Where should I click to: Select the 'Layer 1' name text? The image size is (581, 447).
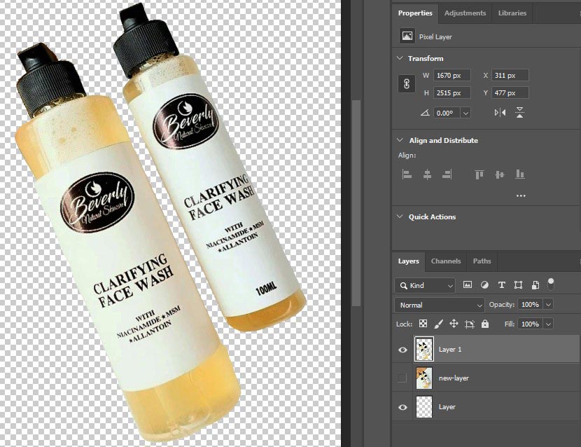coord(450,350)
